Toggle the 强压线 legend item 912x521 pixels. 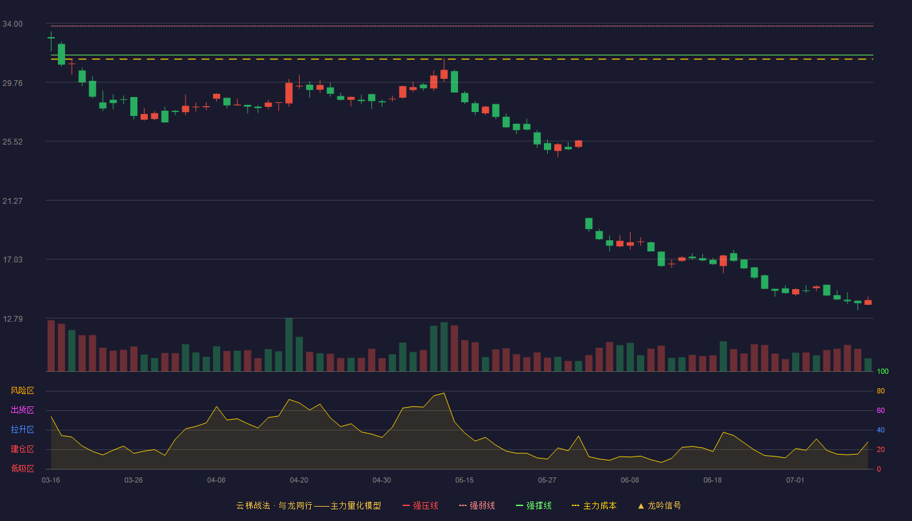pyautogui.click(x=420, y=505)
